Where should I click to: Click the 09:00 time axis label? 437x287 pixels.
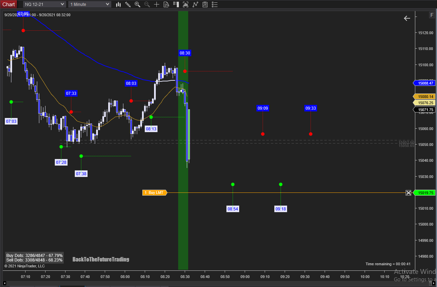[245, 277]
